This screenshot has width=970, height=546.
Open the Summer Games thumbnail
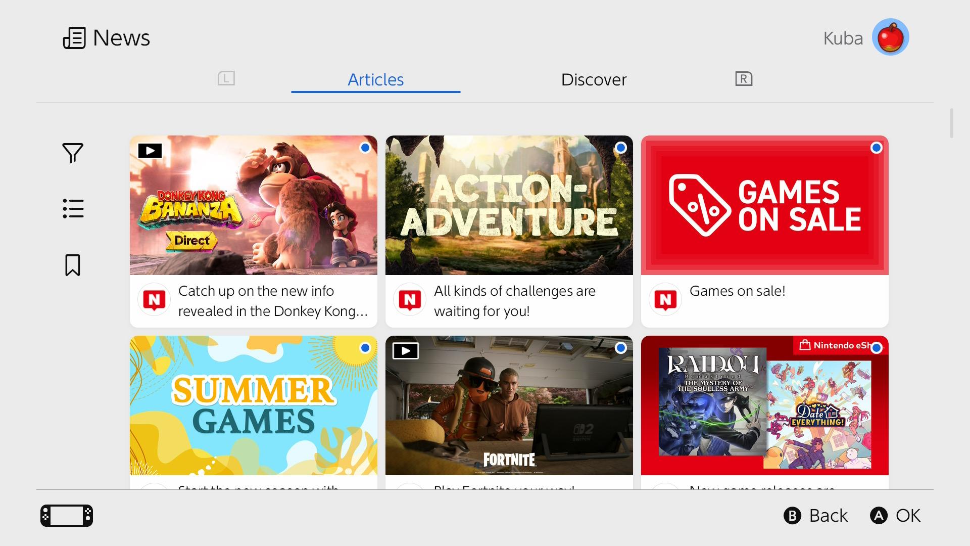pyautogui.click(x=254, y=405)
